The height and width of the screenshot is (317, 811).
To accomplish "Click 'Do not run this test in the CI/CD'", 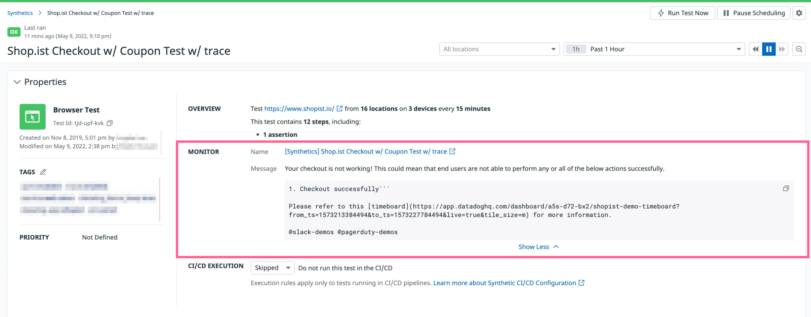I will click(x=345, y=268).
